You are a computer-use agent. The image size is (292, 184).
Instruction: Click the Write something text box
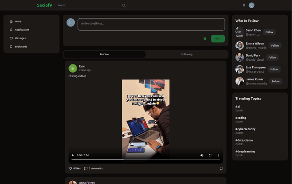pos(151,24)
